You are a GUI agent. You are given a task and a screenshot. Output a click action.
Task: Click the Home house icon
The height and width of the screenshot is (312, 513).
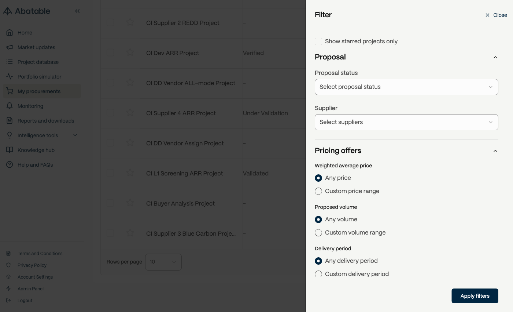[10, 33]
